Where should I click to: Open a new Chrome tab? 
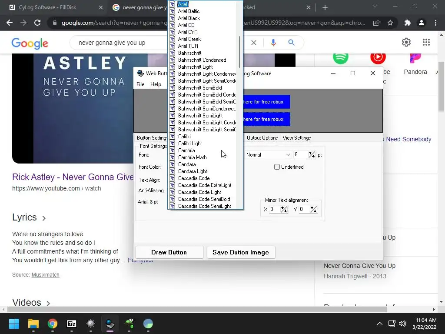[x=325, y=7]
